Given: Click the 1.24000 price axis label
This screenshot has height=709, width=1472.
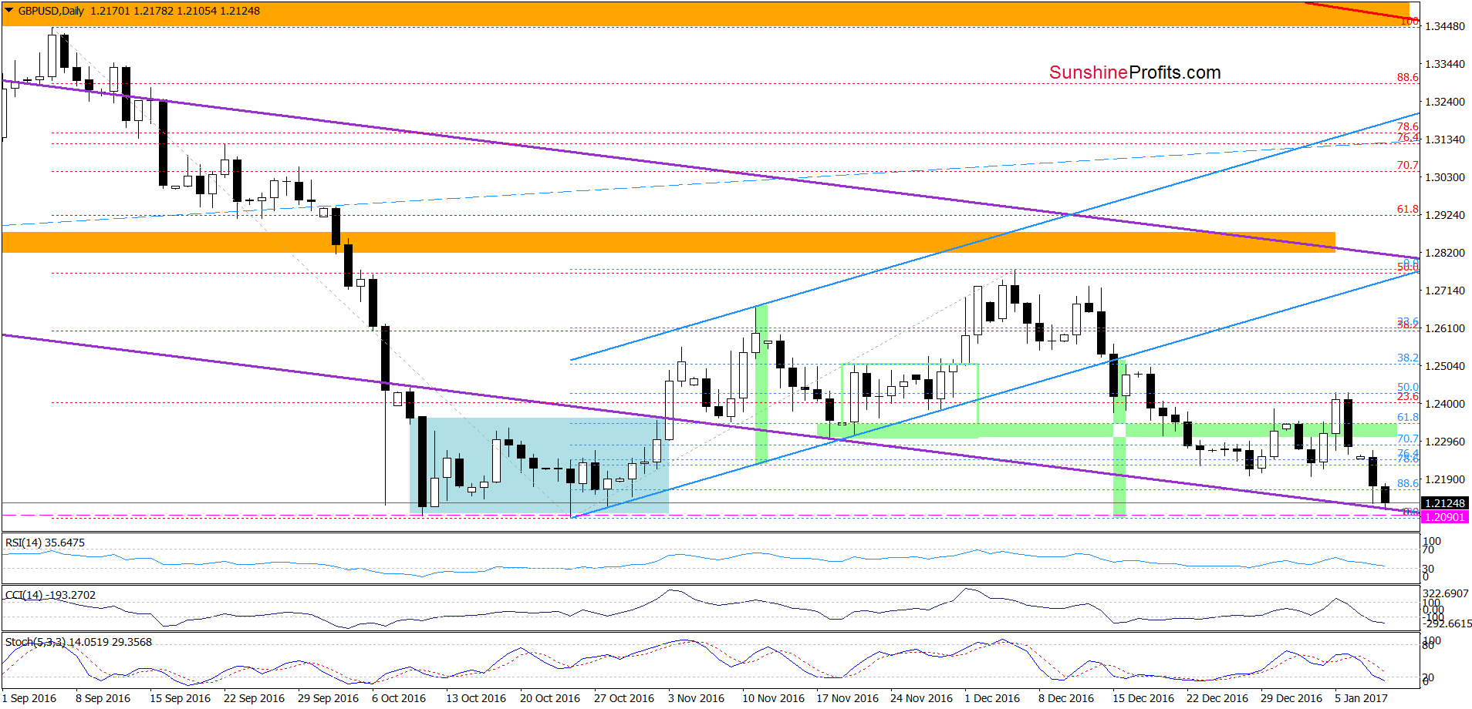Looking at the screenshot, I should pyautogui.click(x=1444, y=404).
